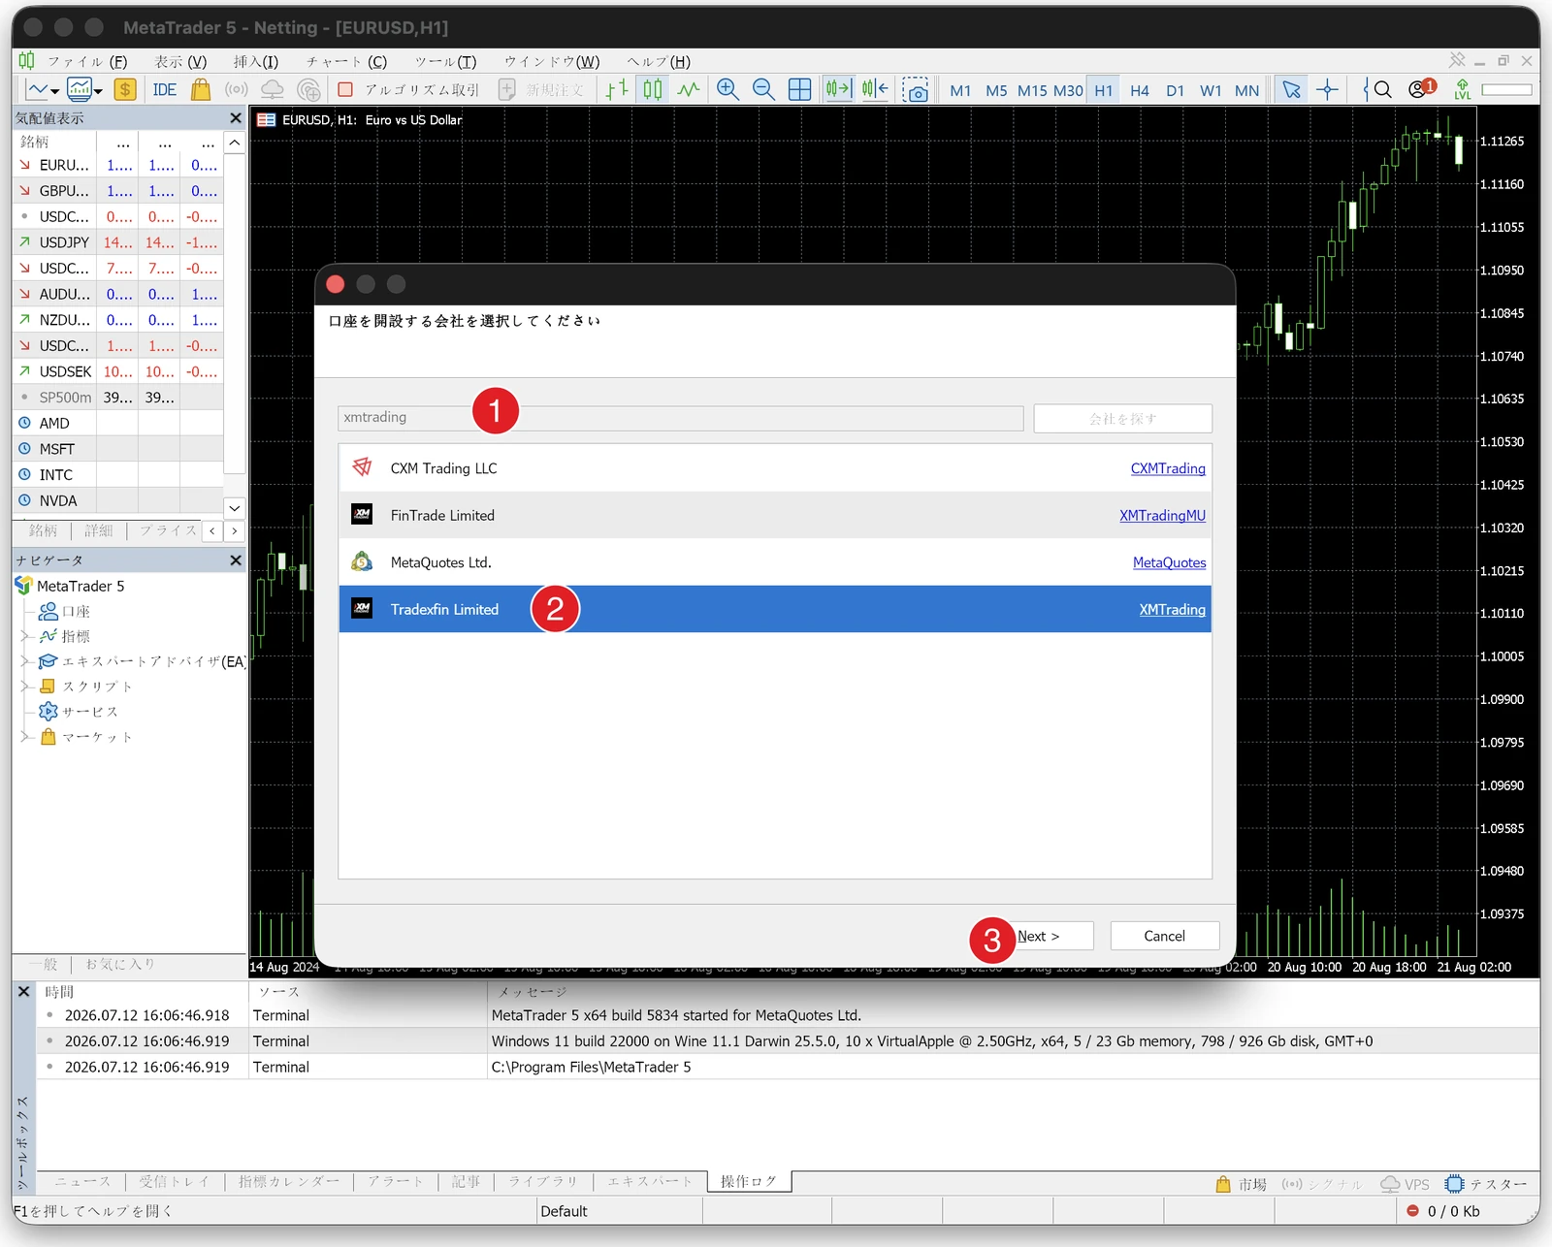Switch to the エキスパート toolbox tab
This screenshot has height=1247, width=1552.
click(650, 1181)
